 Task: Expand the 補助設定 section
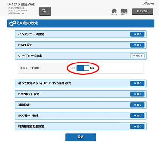pyautogui.click(x=137, y=105)
